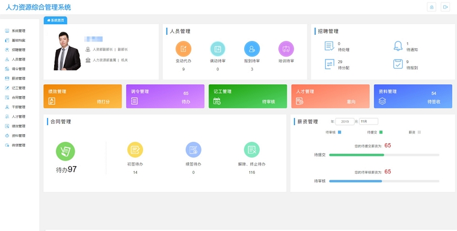Click the blue 续签待办 icon
Screen dimensions: 457x231
pyautogui.click(x=194, y=150)
